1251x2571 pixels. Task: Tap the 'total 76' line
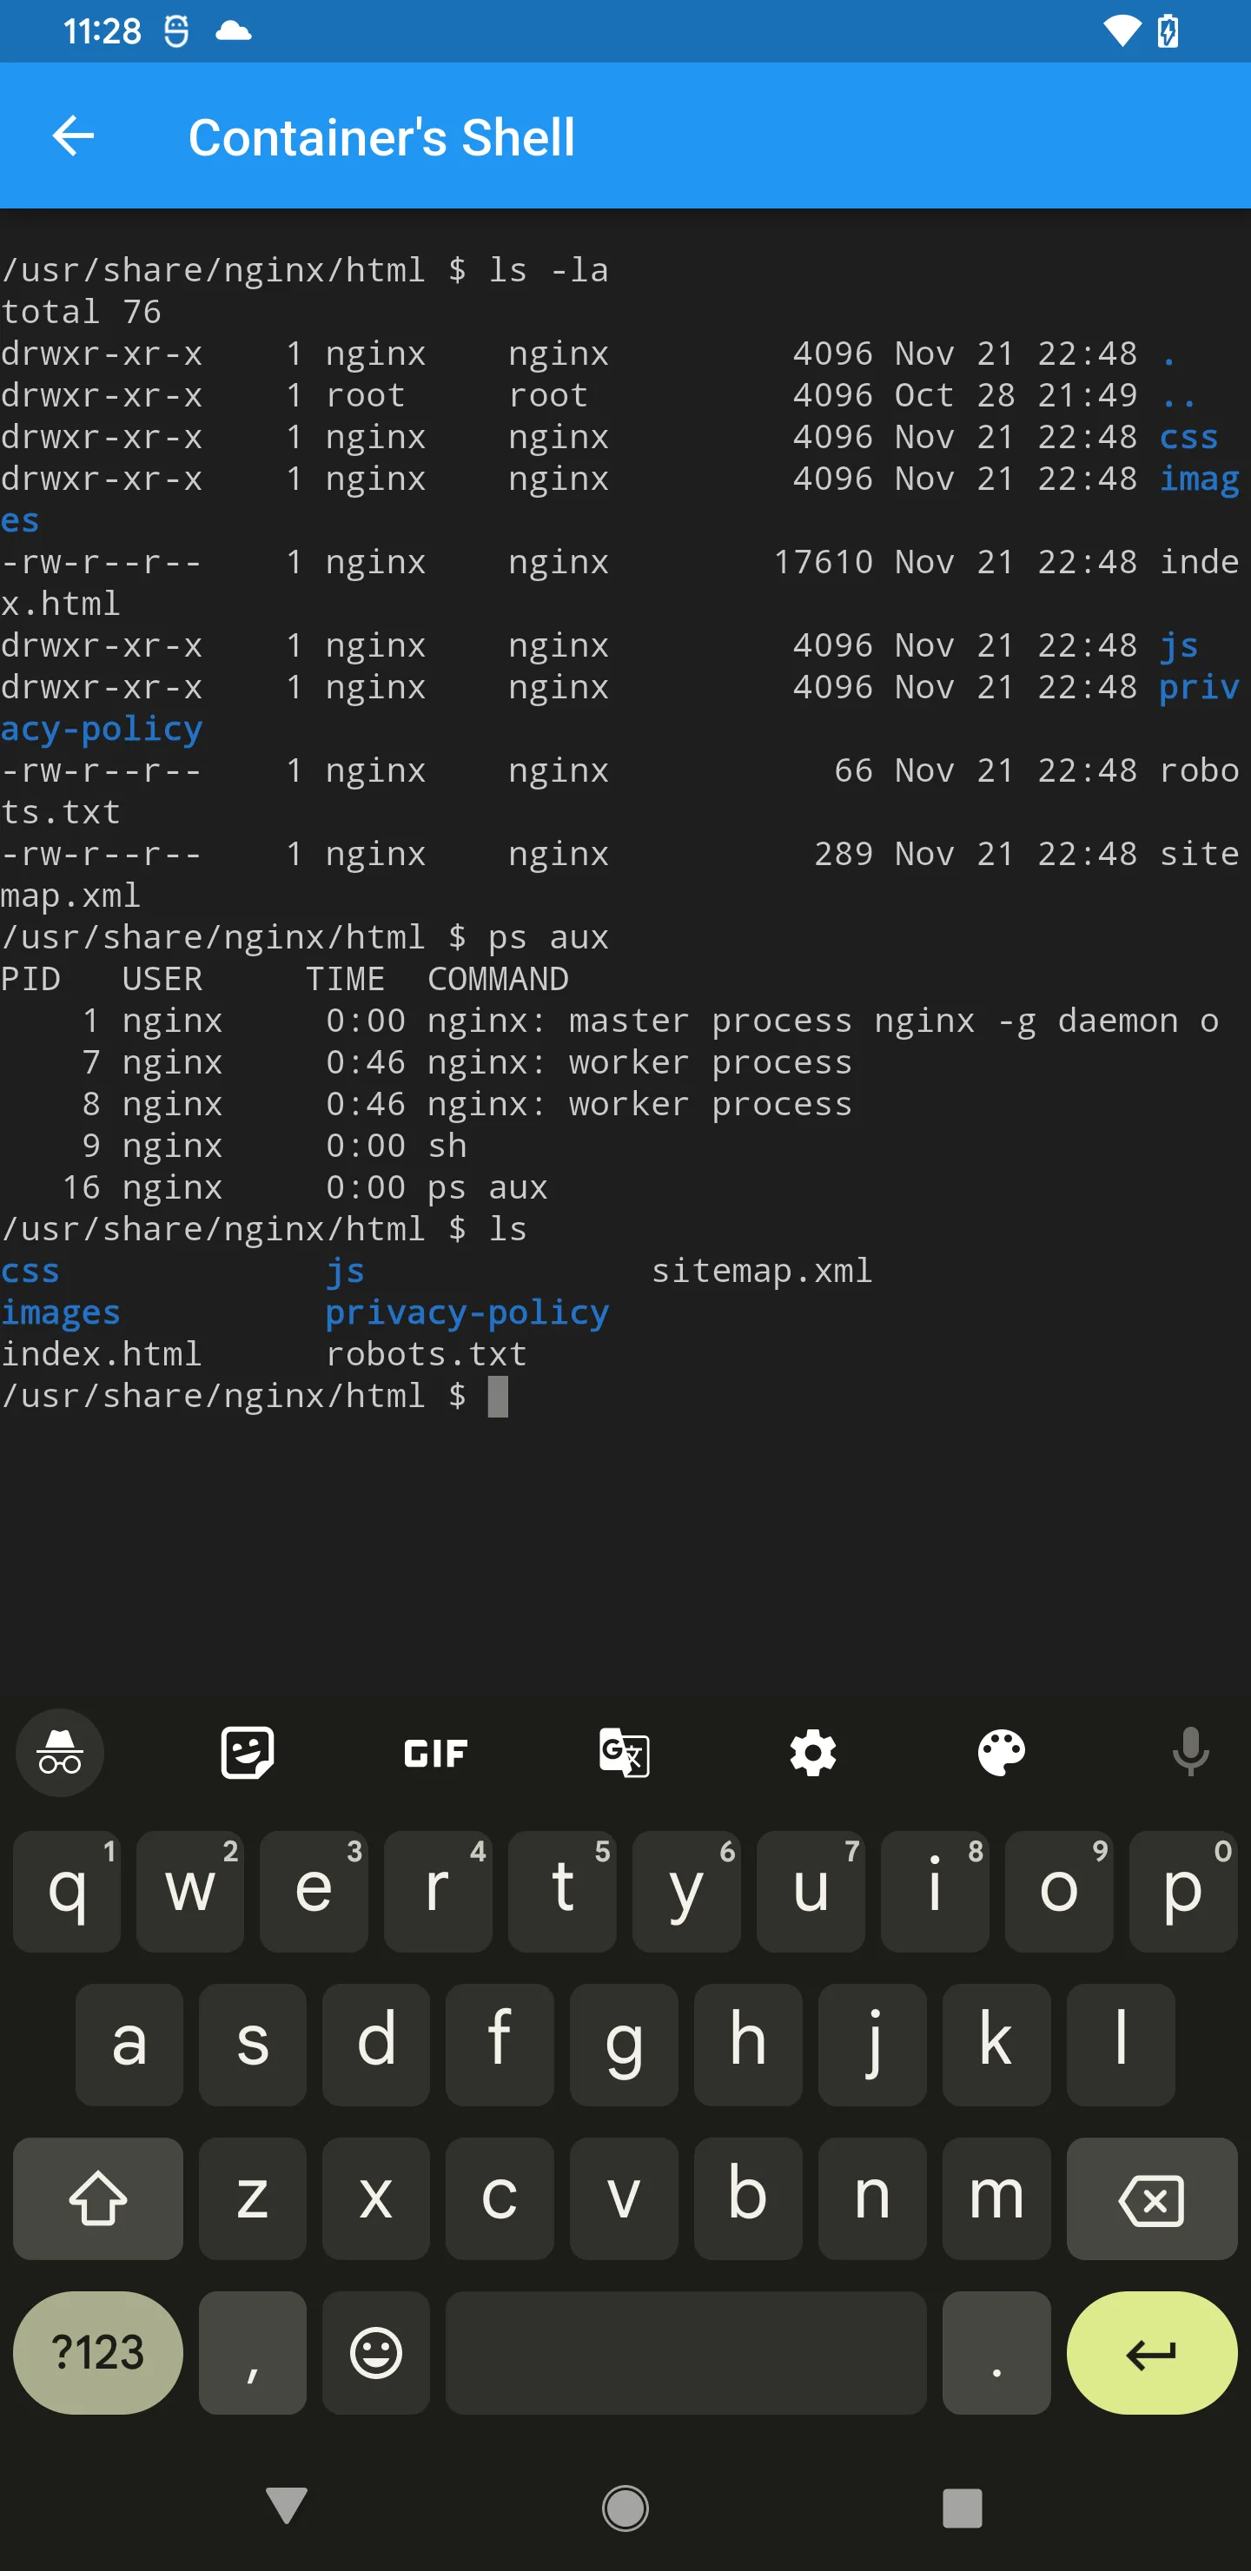pyautogui.click(x=81, y=312)
